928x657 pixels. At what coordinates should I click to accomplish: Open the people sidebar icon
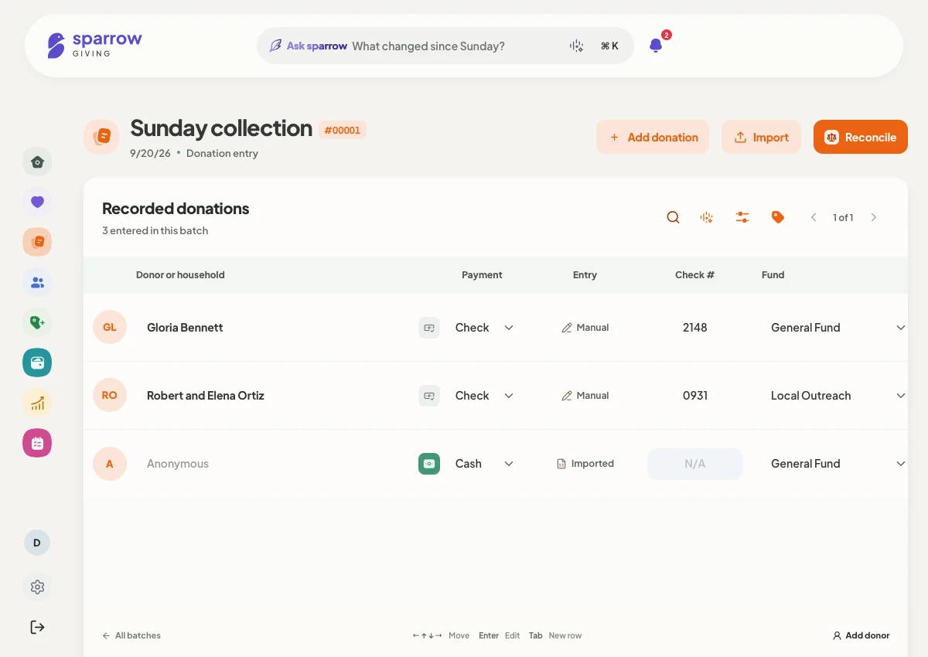(x=37, y=282)
